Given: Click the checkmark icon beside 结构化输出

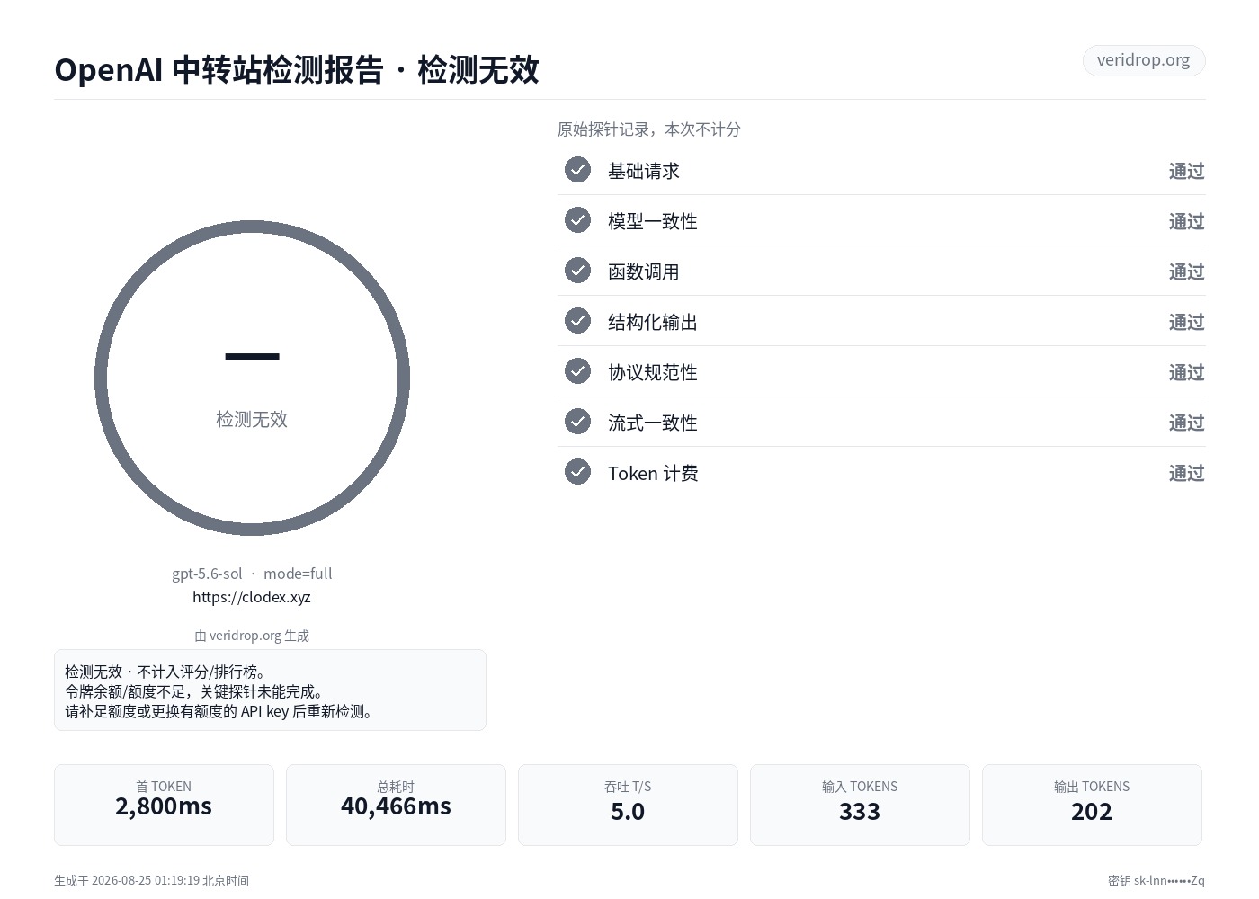Looking at the screenshot, I should coord(577,321).
